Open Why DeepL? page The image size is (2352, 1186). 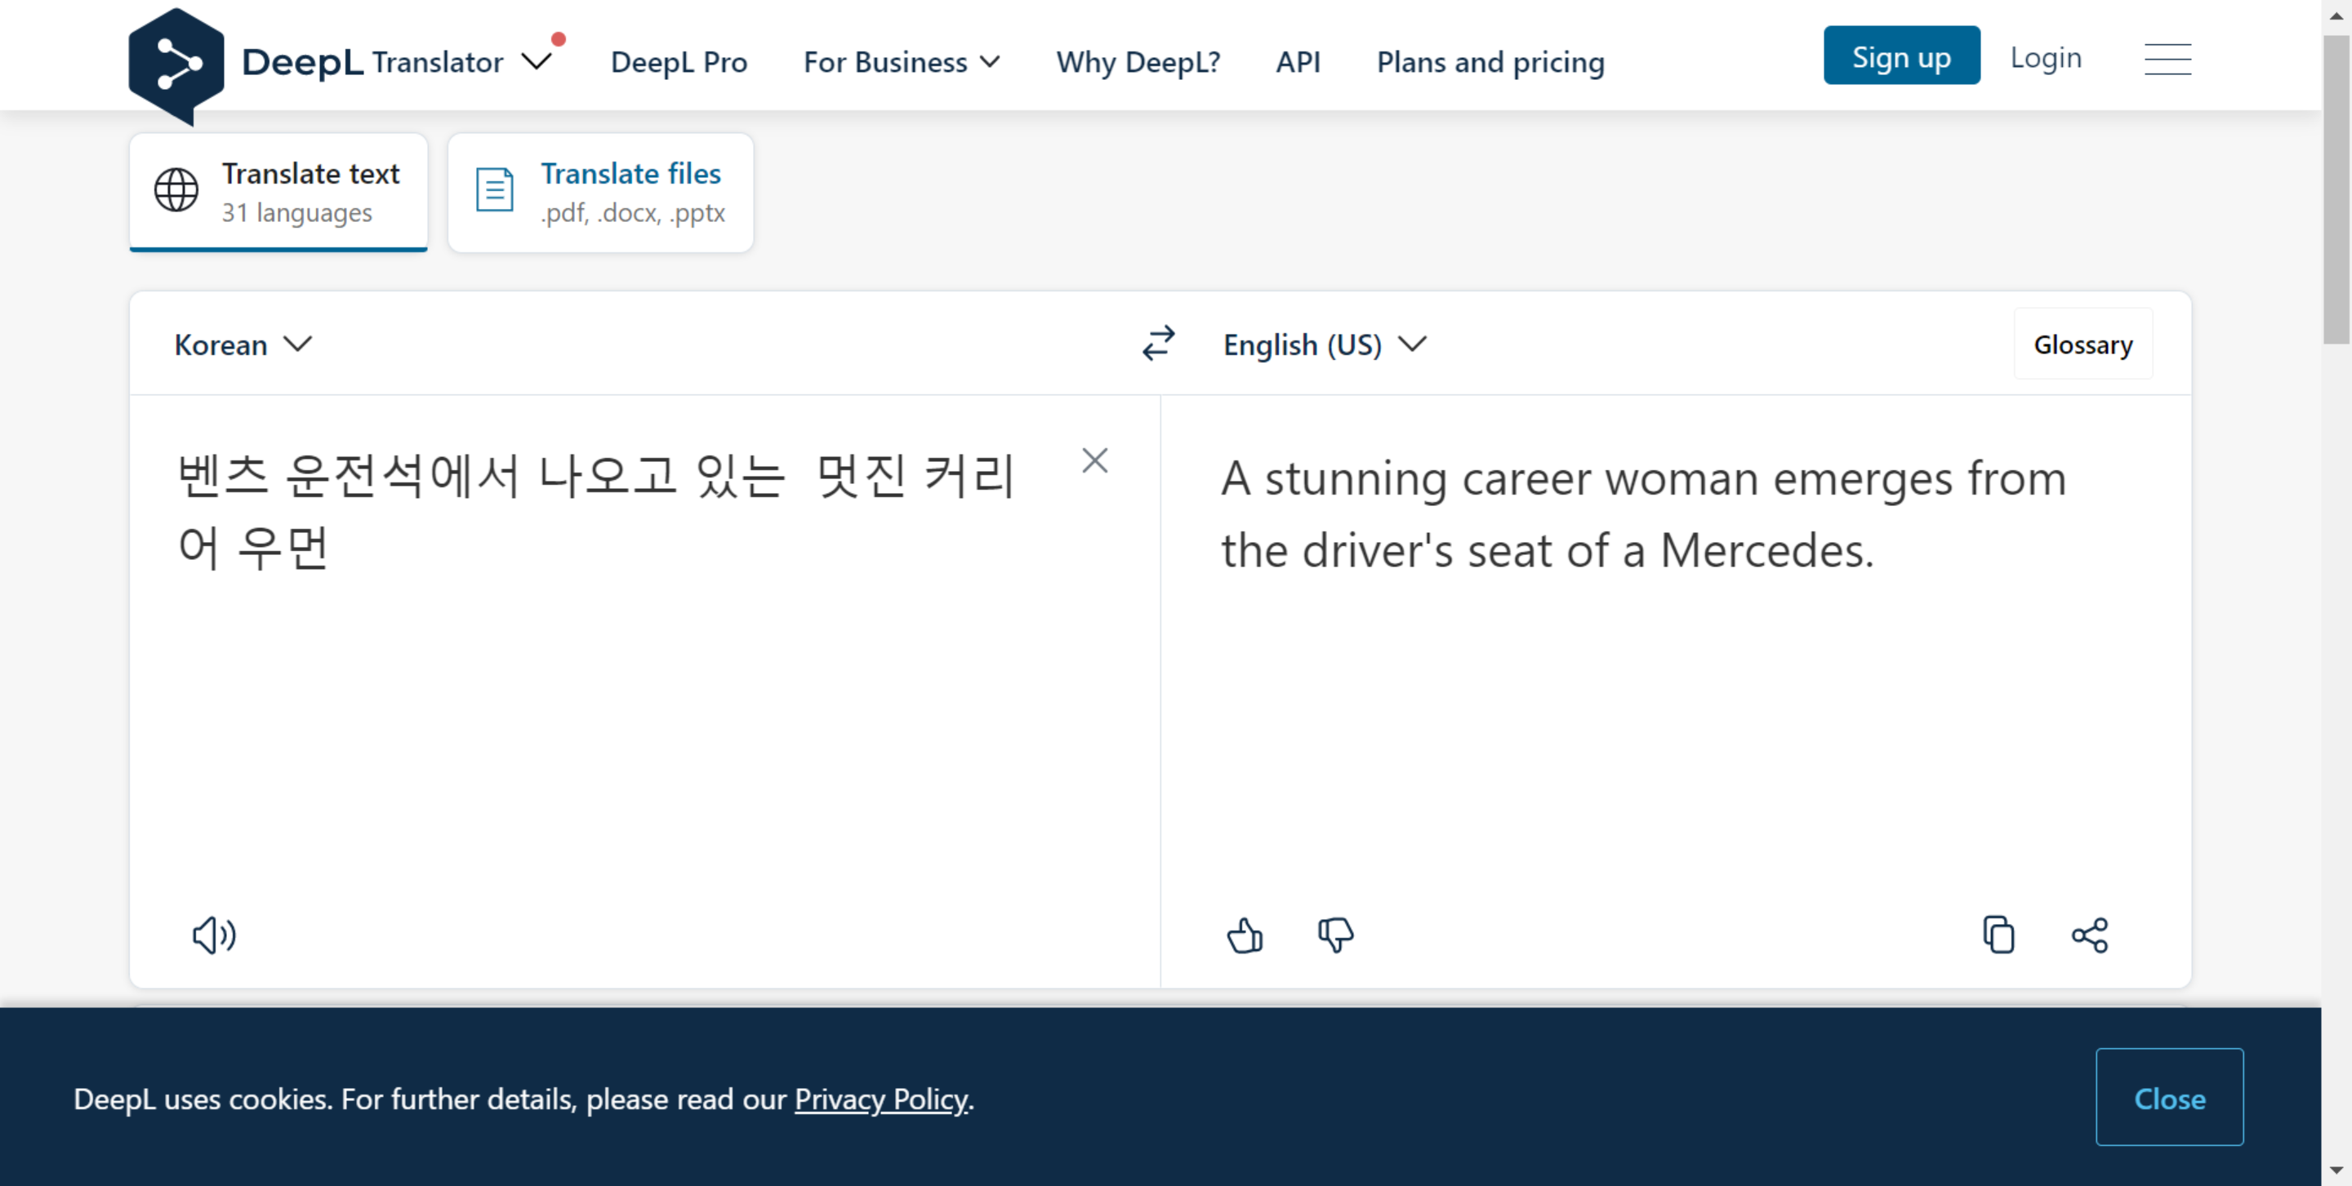(1138, 62)
